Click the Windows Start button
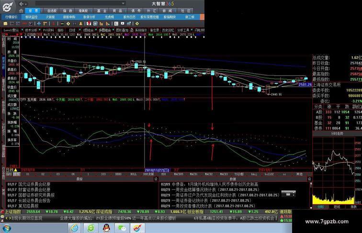Screen dimensions: 362x233 tap(6, 228)
